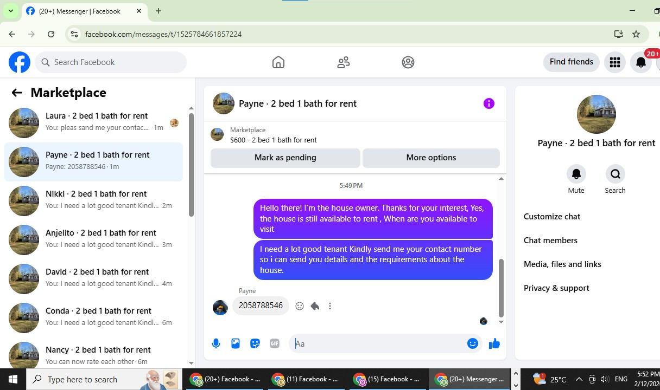The image size is (660, 390).
Task: Open the taskbar volume icon
Action: [605, 379]
